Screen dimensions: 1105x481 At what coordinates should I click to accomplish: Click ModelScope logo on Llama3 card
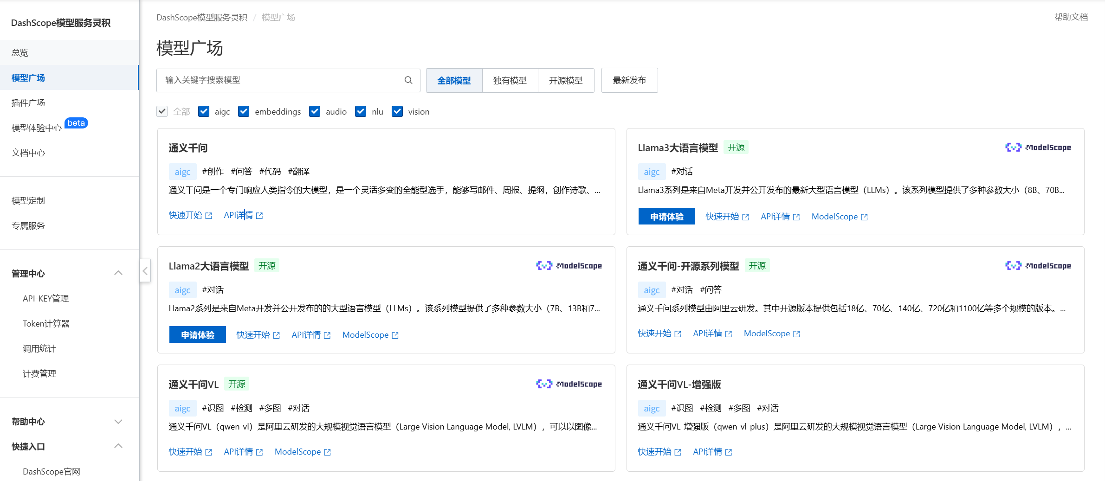click(x=1038, y=148)
